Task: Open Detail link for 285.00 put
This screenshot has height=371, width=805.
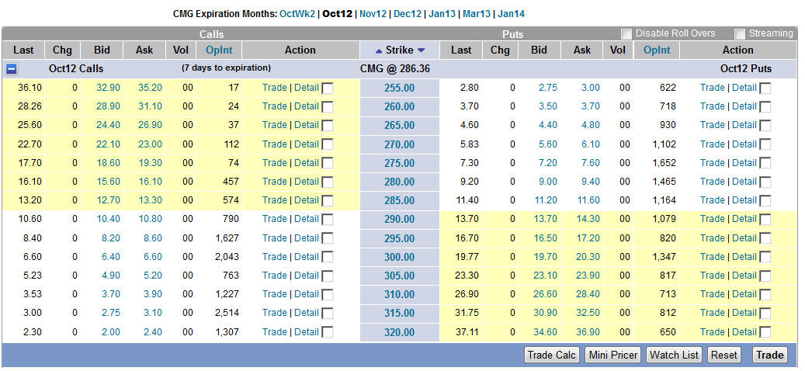Action: pos(744,200)
